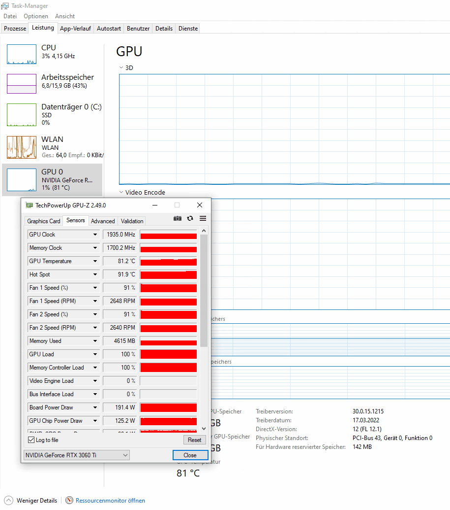Viewport: 450px width, 510px height.
Task: Click the 81.2 °C GPU Temperature value
Action: point(120,261)
